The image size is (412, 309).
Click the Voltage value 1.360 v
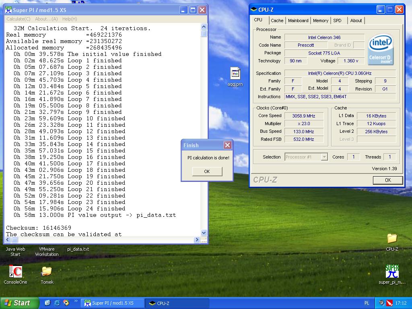pyautogui.click(x=351, y=61)
